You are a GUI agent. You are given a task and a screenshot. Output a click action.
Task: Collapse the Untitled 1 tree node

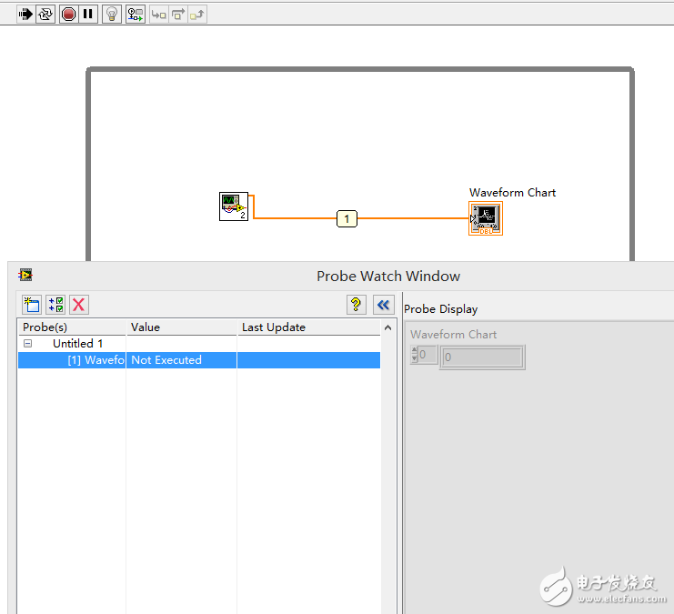tap(28, 343)
